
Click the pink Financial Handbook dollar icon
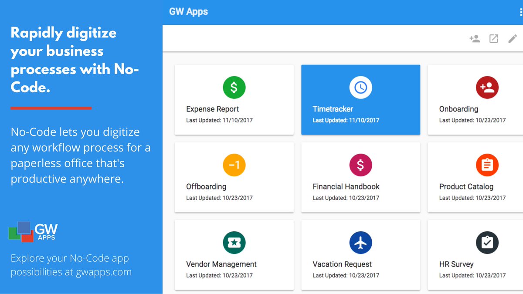[360, 165]
